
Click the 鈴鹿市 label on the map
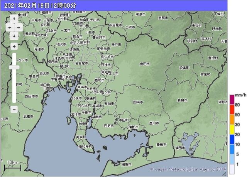28,116
